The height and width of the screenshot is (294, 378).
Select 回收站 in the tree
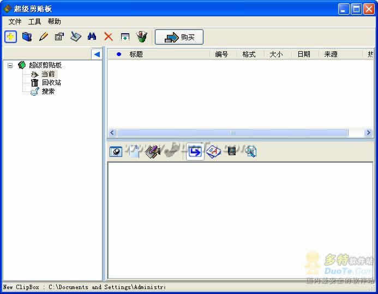click(x=51, y=83)
